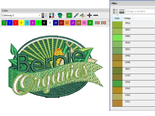
Task: Click the plus icon to add color
Action: point(89,15)
